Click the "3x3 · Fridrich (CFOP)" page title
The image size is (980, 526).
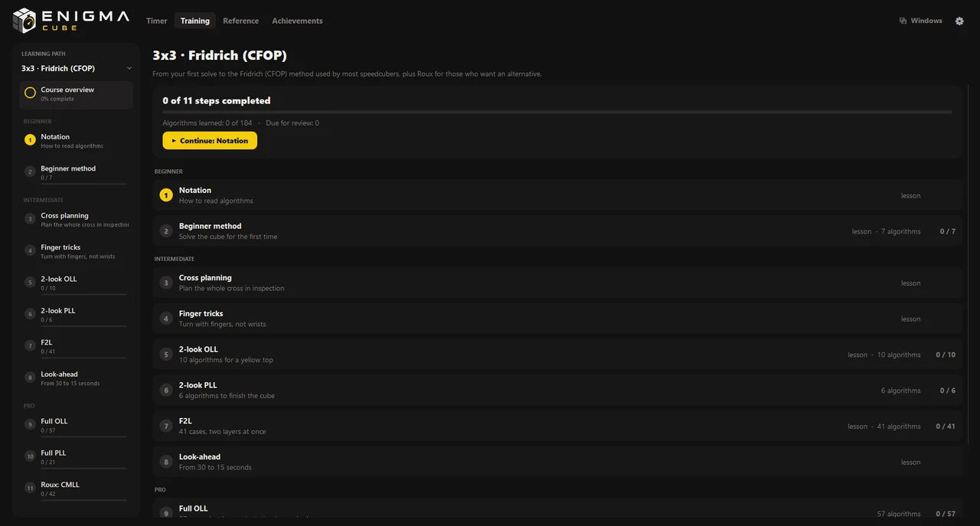coord(220,55)
